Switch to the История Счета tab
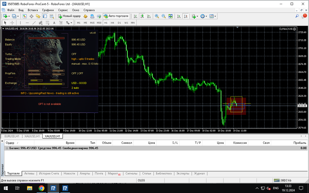The width and height of the screenshot is (309, 193). click(x=49, y=173)
